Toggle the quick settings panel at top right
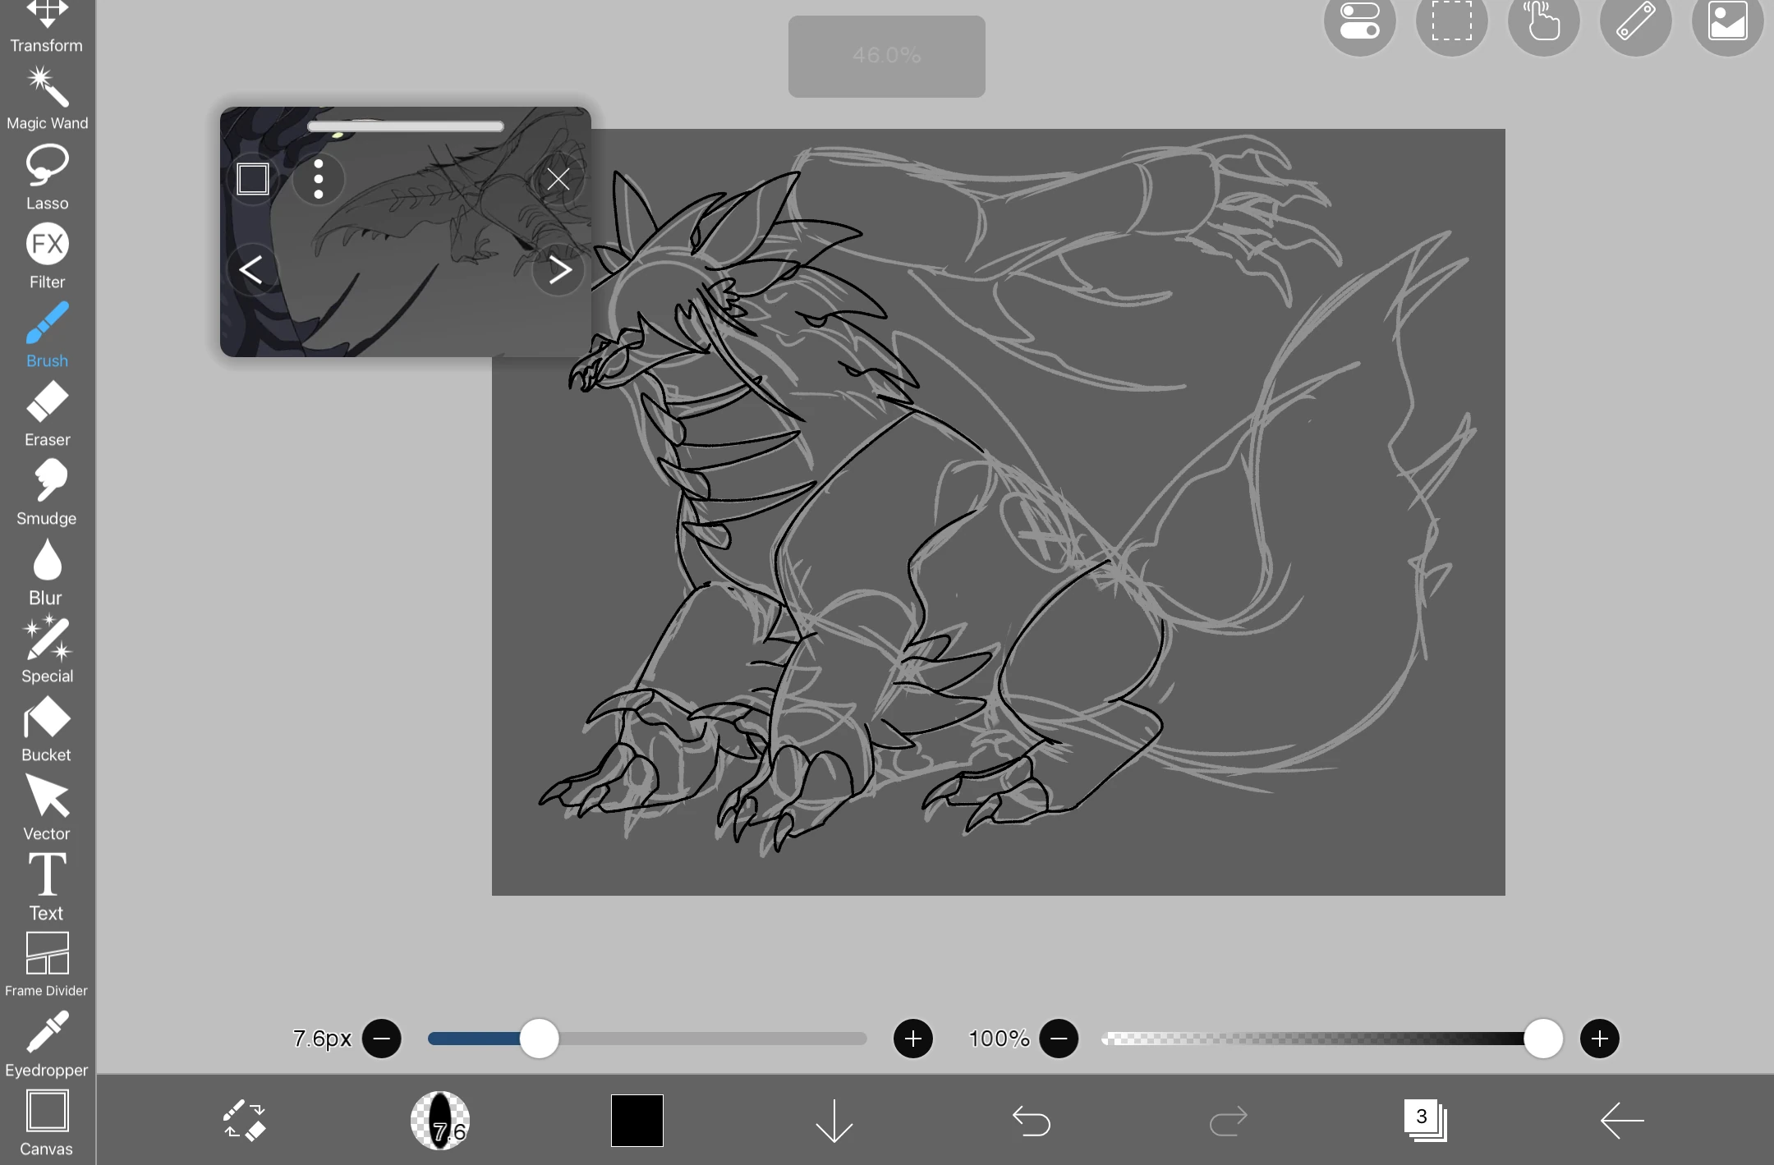This screenshot has height=1165, width=1774. [1359, 22]
